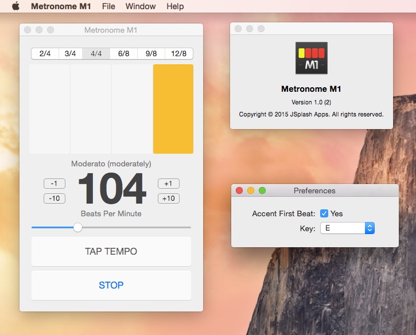Click the Accent First Beat label
Image resolution: width=416 pixels, height=335 pixels.
coord(284,214)
